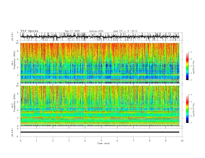205x158 pixels.
Task: Click the 'Time (min)' axis label
Action: coord(104,143)
